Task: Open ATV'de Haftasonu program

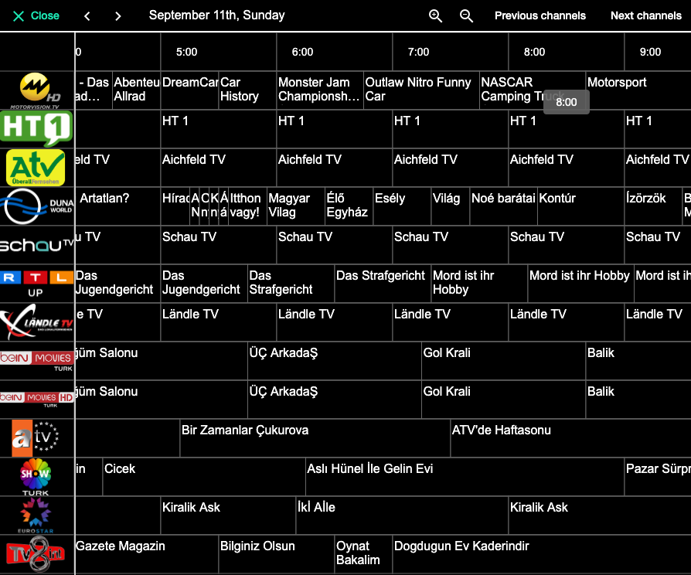Action: click(x=570, y=438)
